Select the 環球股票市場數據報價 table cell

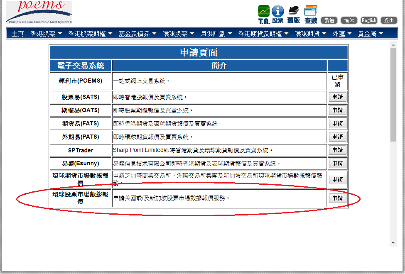(80, 198)
